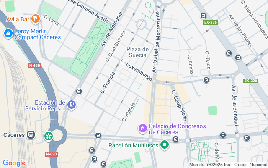Open the Estación de Servicio Repsol label
Viewport: 268px width, 168px height.
tap(45, 105)
